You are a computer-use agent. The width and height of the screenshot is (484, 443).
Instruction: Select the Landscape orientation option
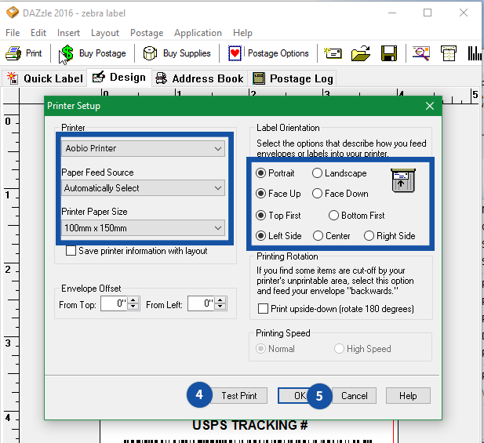coord(318,173)
